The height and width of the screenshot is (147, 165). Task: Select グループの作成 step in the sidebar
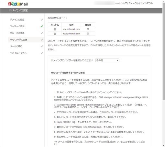[x=17, y=33]
